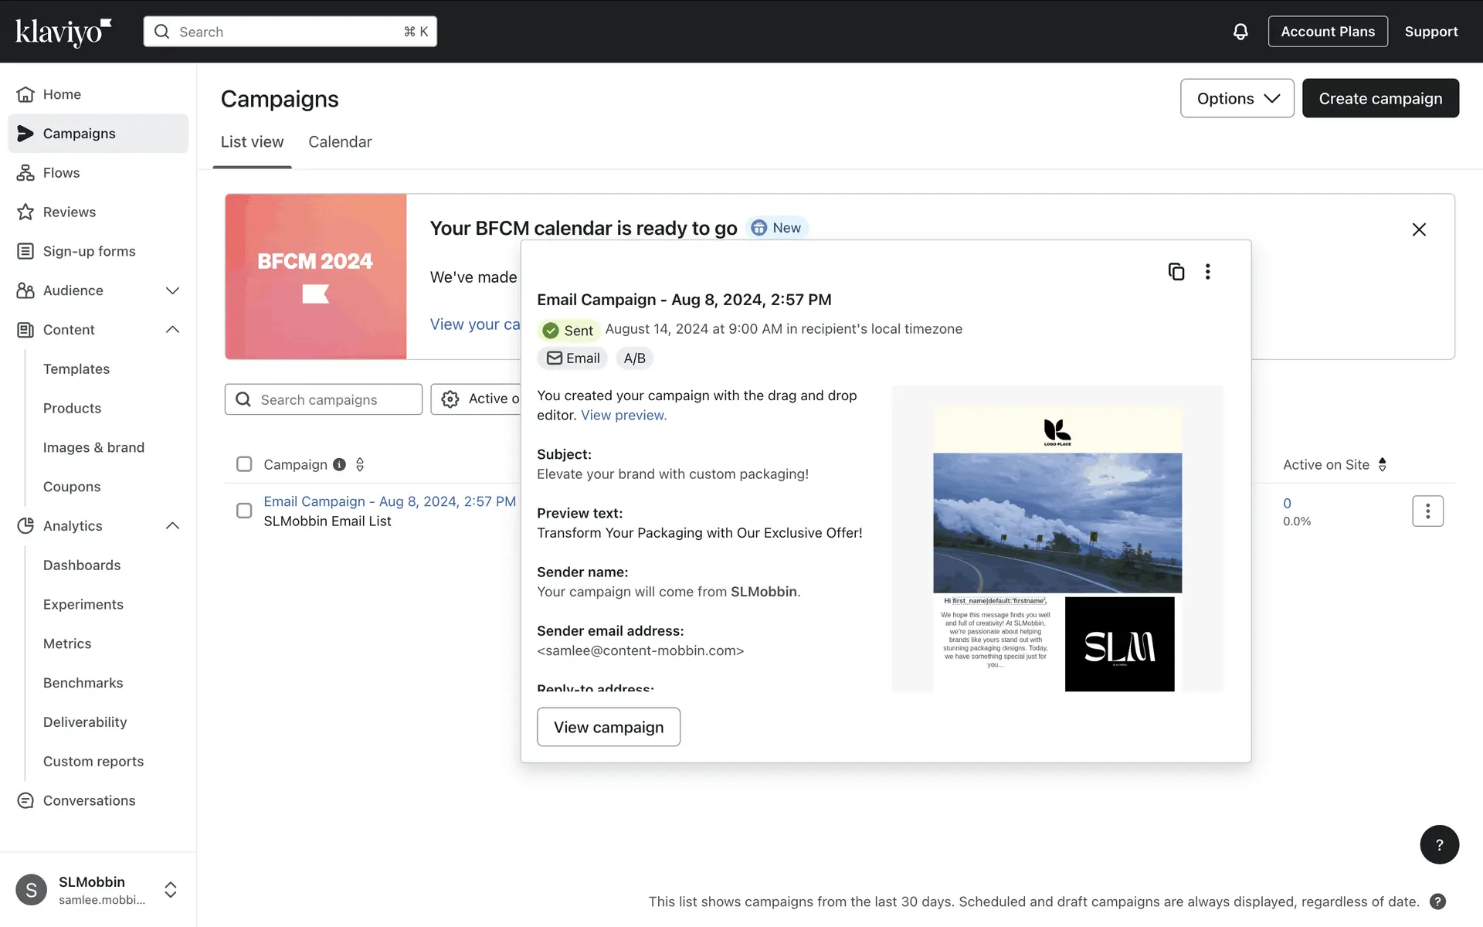Image resolution: width=1483 pixels, height=927 pixels.
Task: Click the Search campaigns input field
Action: click(x=332, y=399)
